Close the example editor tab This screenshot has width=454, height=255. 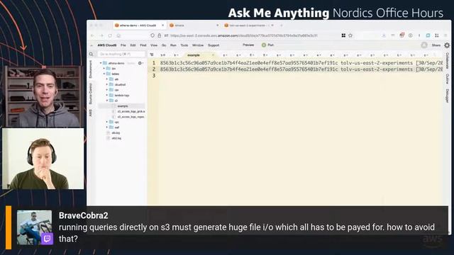213,55
